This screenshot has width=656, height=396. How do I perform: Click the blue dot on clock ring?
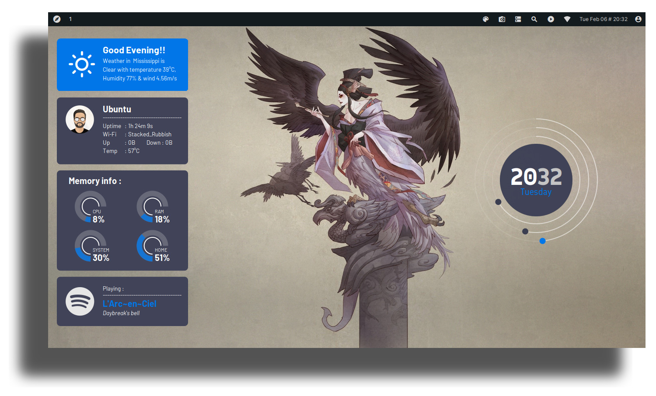pos(542,241)
